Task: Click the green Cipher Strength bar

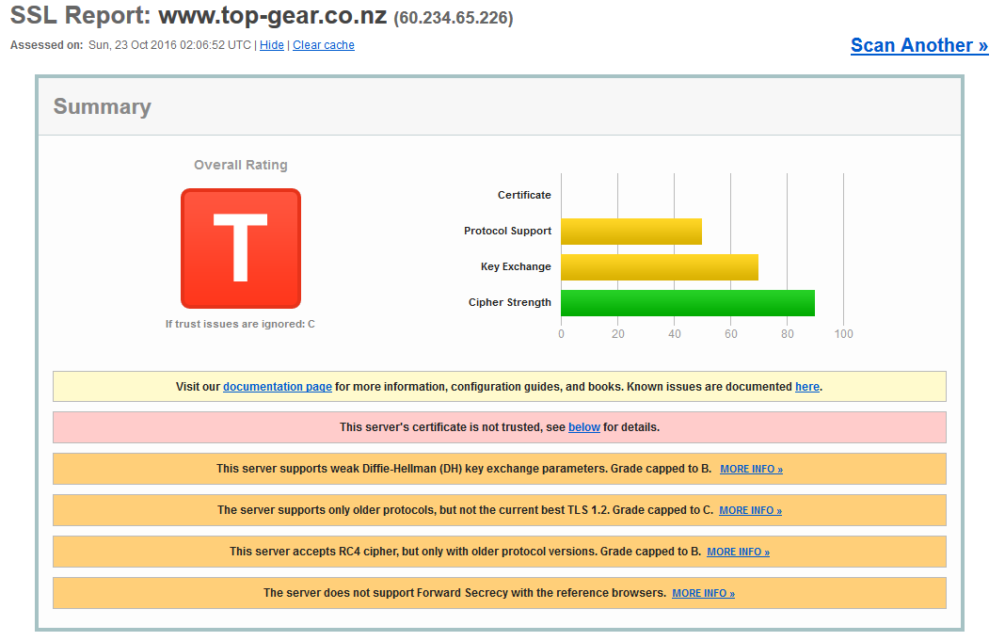Action: point(688,303)
